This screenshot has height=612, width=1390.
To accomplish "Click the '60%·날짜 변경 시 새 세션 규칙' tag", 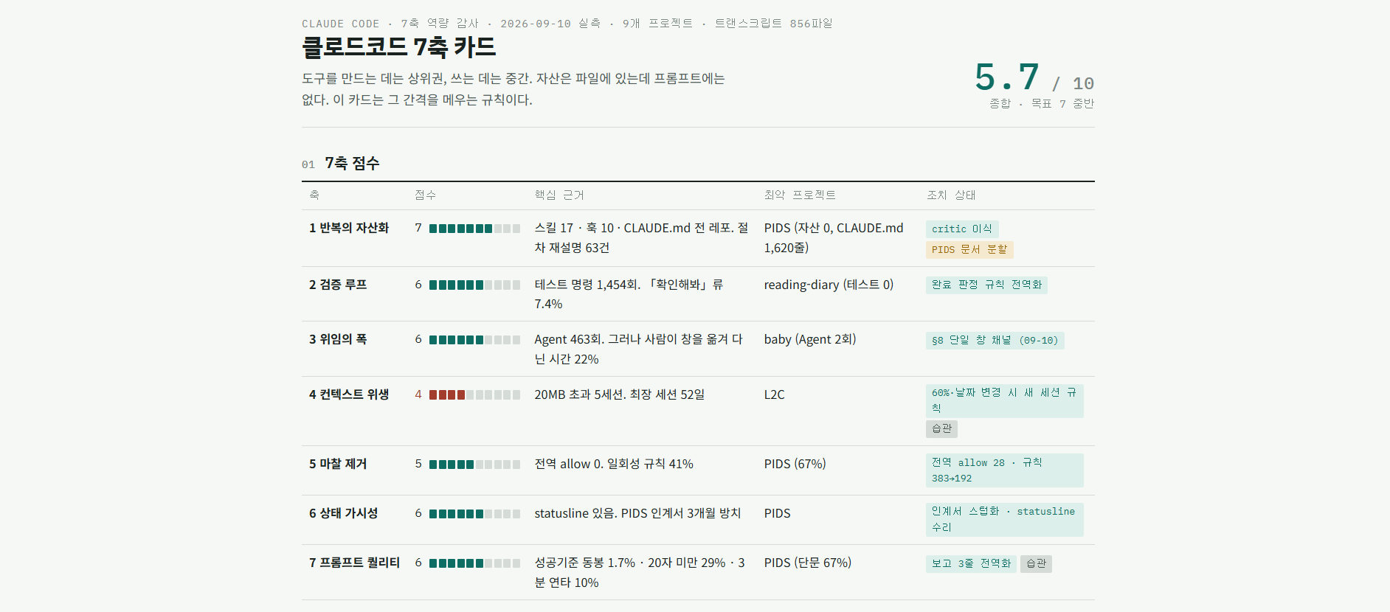I will click(x=1004, y=400).
